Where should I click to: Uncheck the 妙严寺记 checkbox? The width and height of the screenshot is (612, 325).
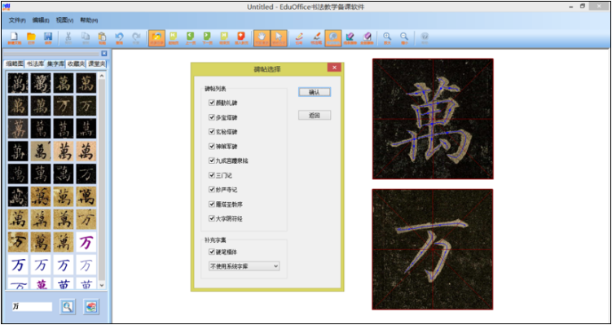point(212,190)
